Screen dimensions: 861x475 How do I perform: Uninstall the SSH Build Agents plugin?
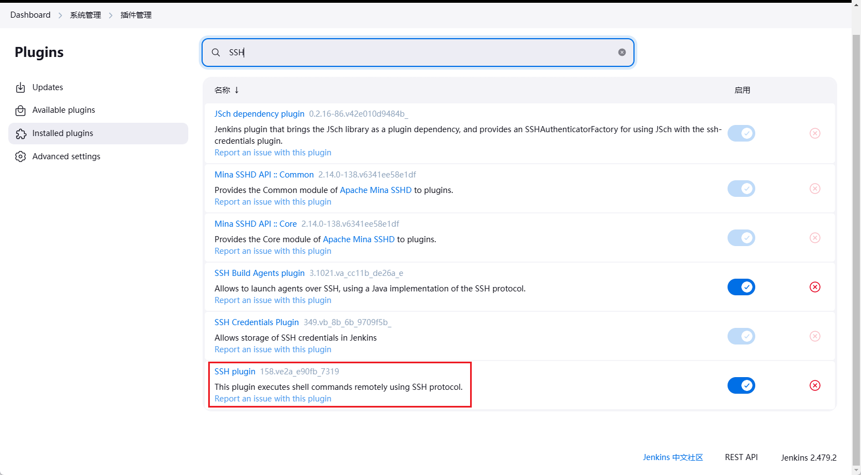[x=814, y=287]
